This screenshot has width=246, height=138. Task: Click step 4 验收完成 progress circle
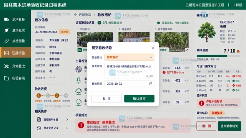[66, 95]
